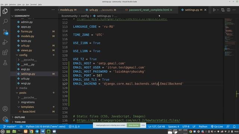The width and height of the screenshot is (239, 134).
Task: Change LF end of line sequence
Action: coord(194,127)
